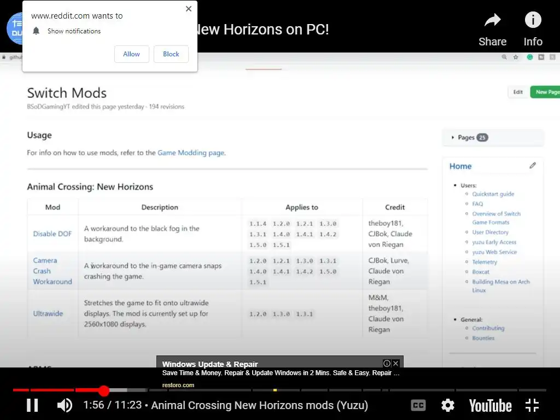
Task: Block notifications from www.reddit.com
Action: (171, 54)
